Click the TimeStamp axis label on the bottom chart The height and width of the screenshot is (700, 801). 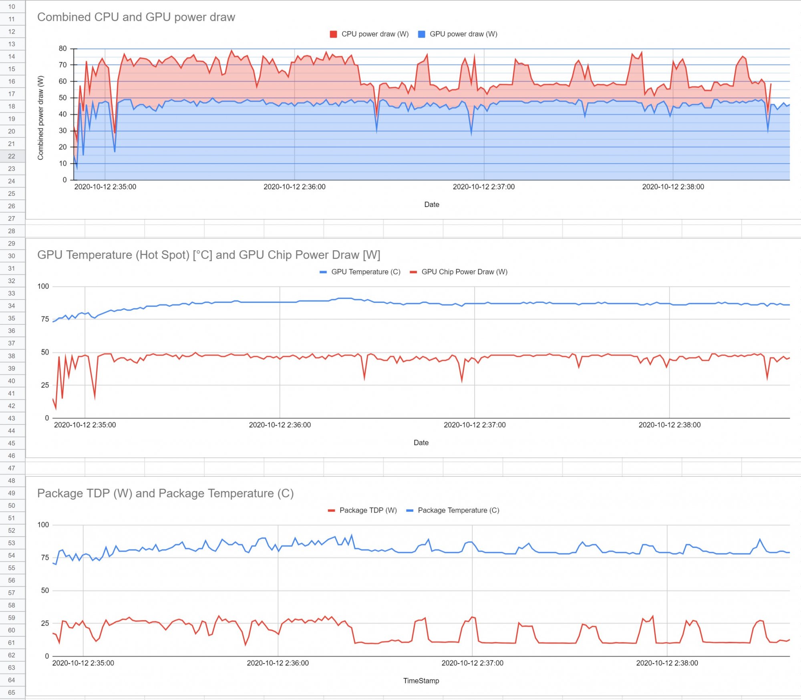pyautogui.click(x=421, y=680)
